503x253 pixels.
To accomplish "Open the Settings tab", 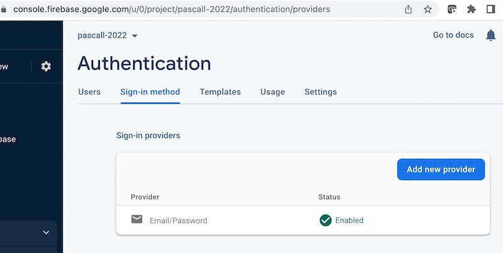I will click(321, 92).
